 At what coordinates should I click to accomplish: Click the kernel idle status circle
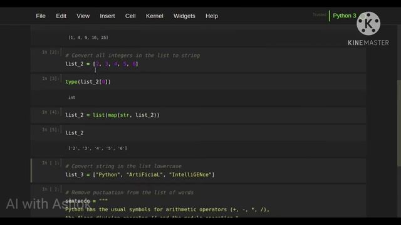[x=363, y=17]
